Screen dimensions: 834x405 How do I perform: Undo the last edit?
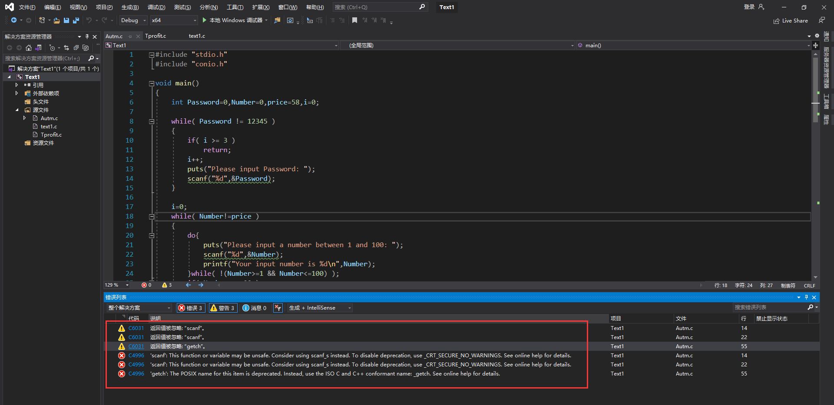[89, 20]
